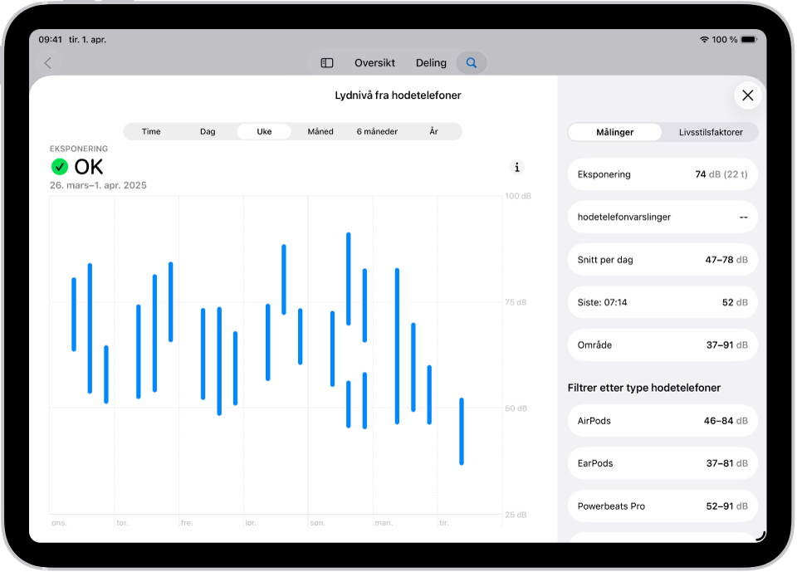This screenshot has width=797, height=572.
Task: Open the chart info icon
Action: 517,167
